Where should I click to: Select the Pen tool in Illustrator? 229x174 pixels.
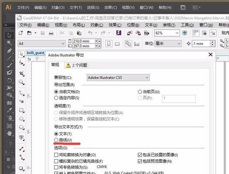pos(9,50)
